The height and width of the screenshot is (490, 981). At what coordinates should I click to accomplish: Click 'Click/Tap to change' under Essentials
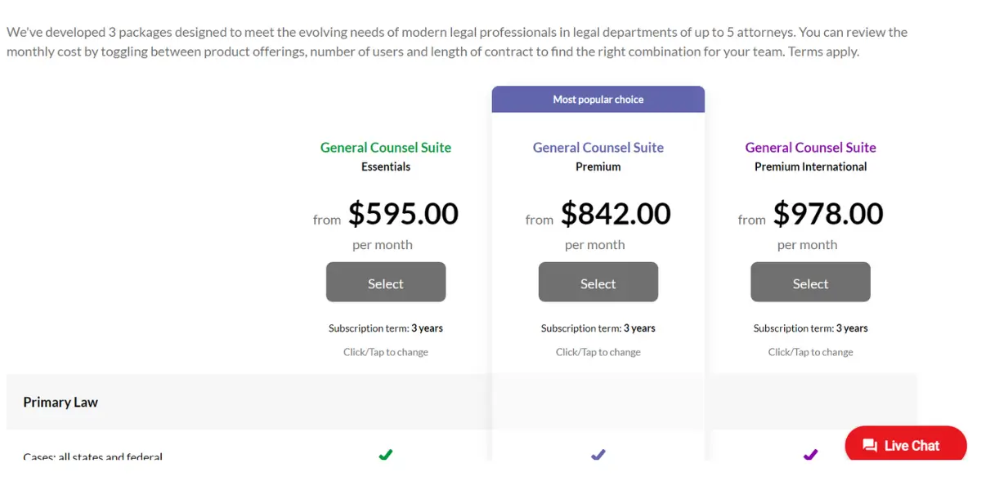(386, 352)
